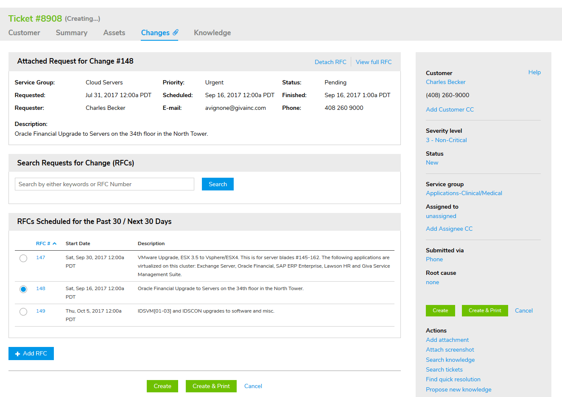Switch to the Knowledge tab

(212, 33)
